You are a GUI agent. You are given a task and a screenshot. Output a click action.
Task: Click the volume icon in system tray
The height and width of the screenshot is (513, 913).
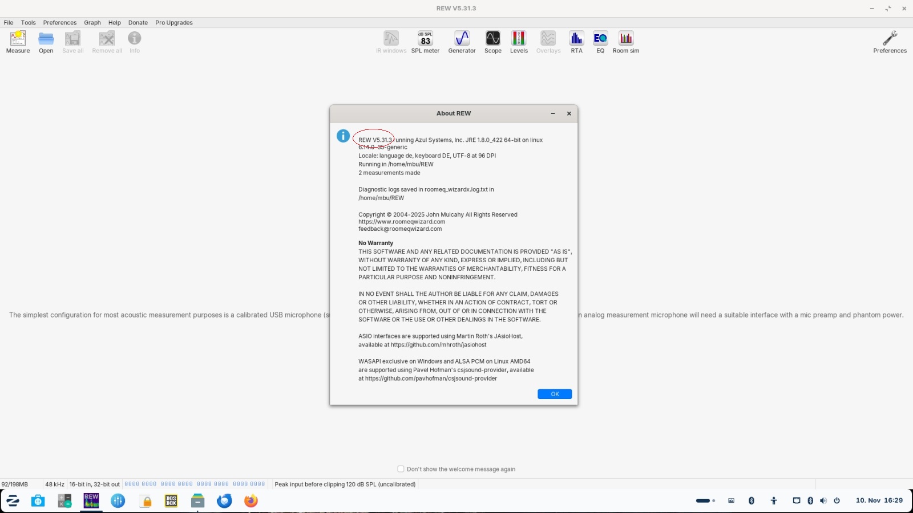pyautogui.click(x=823, y=500)
